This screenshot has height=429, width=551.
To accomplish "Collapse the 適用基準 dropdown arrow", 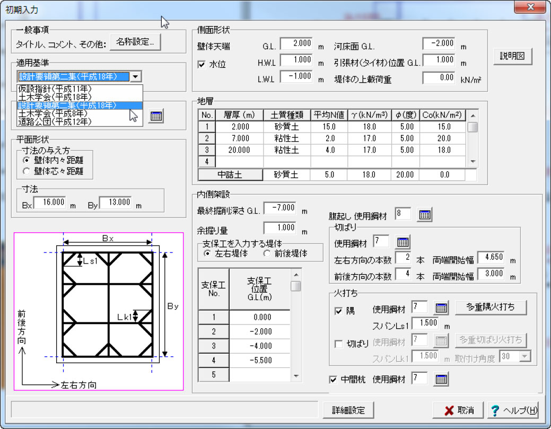I will point(136,77).
